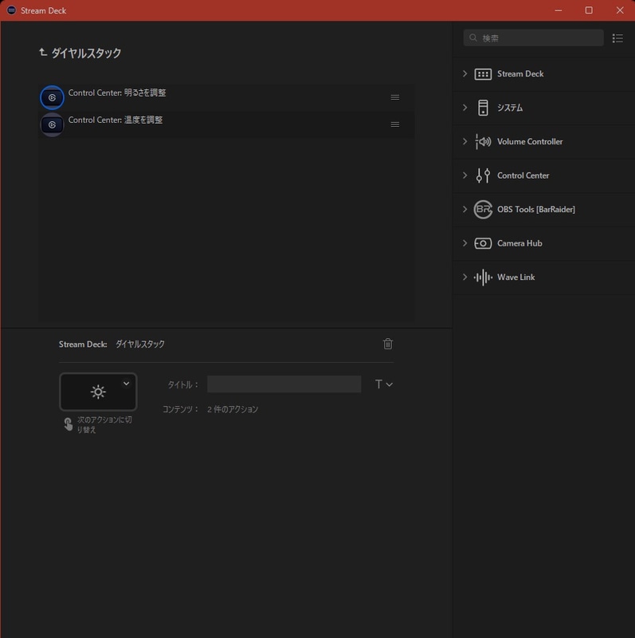
Task: Click the OBS Tools BarRaider icon
Action: 483,210
